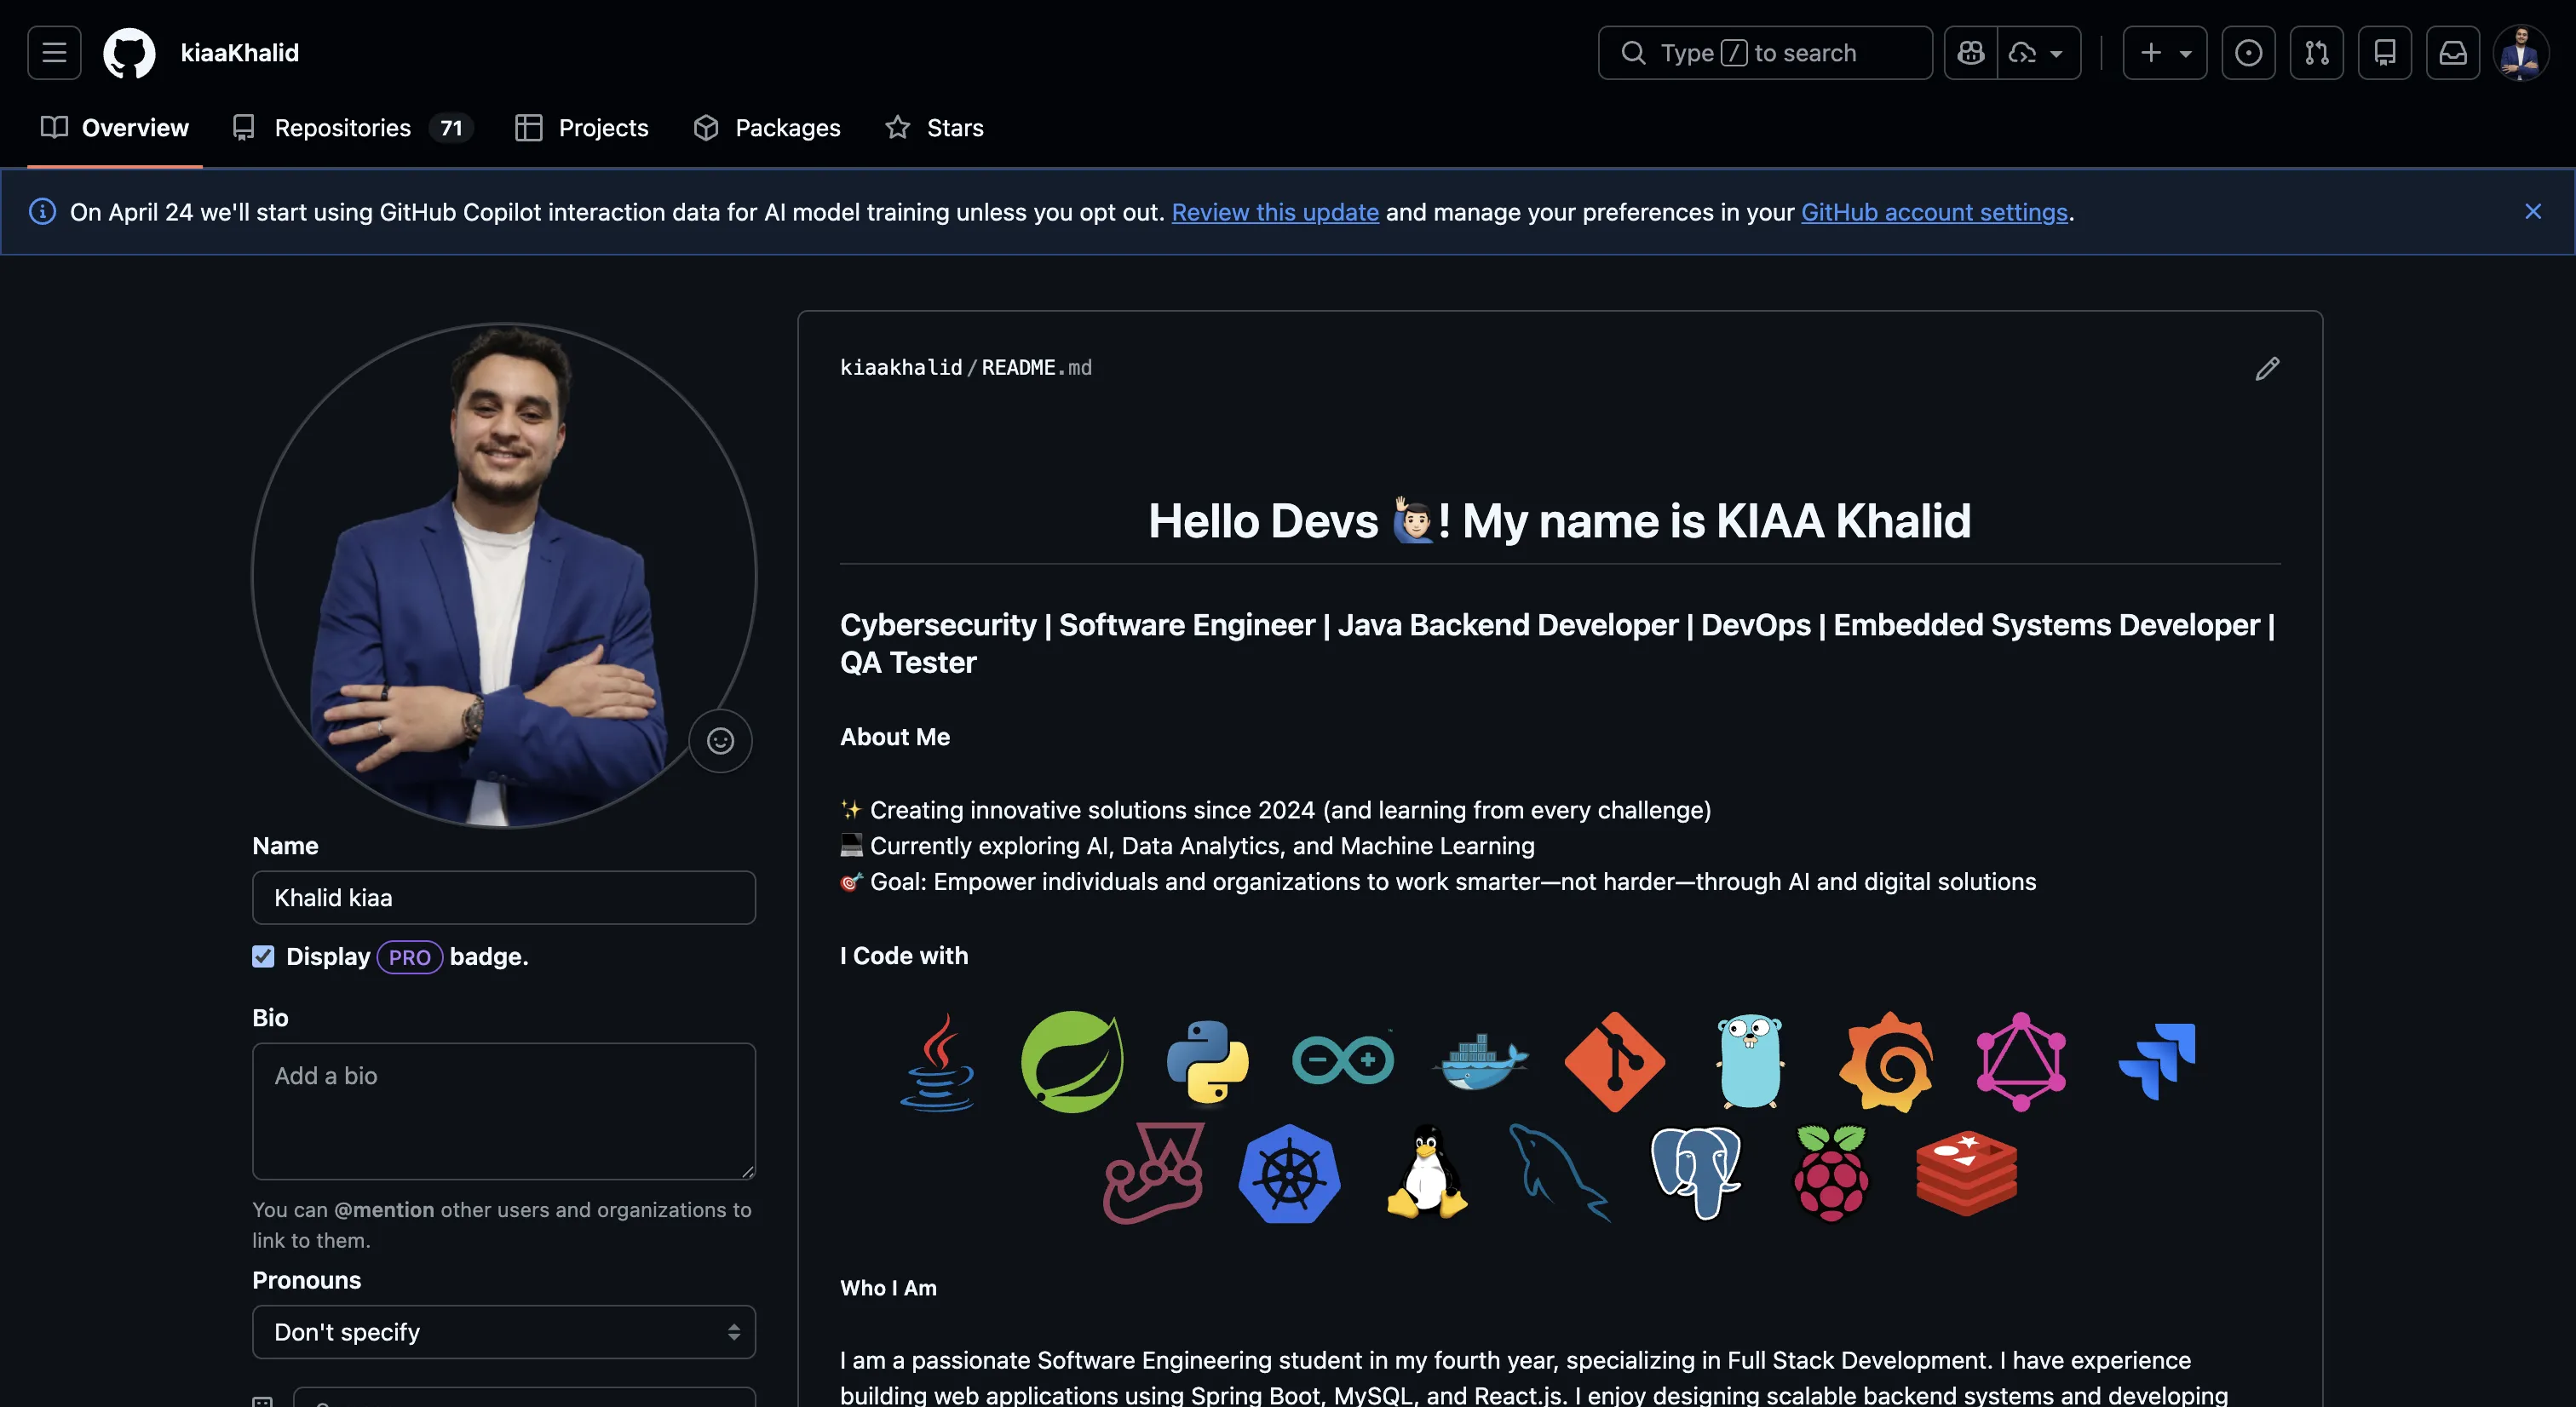Dismiss the Copilot announcement banner

coord(2533,211)
